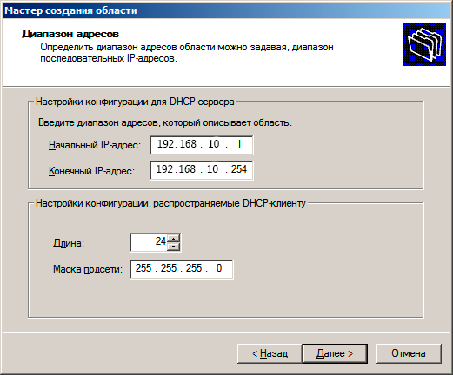This screenshot has width=453, height=375.
Task: Select second octet 168 of Конечный IP-адрес
Action: (x=187, y=169)
